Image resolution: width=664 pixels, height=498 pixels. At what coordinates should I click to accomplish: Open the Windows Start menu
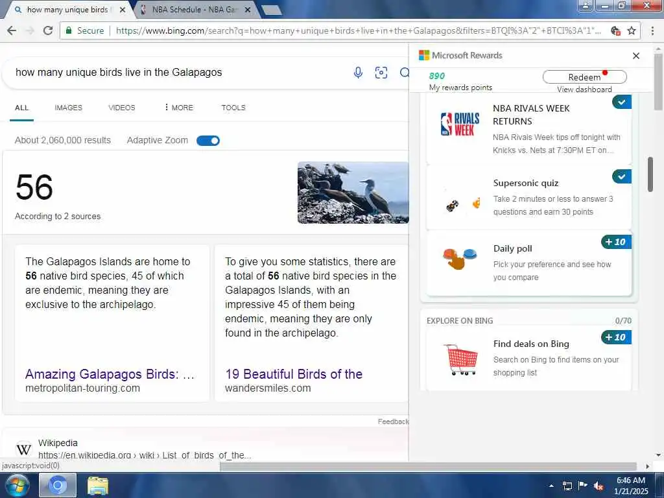[x=16, y=485]
